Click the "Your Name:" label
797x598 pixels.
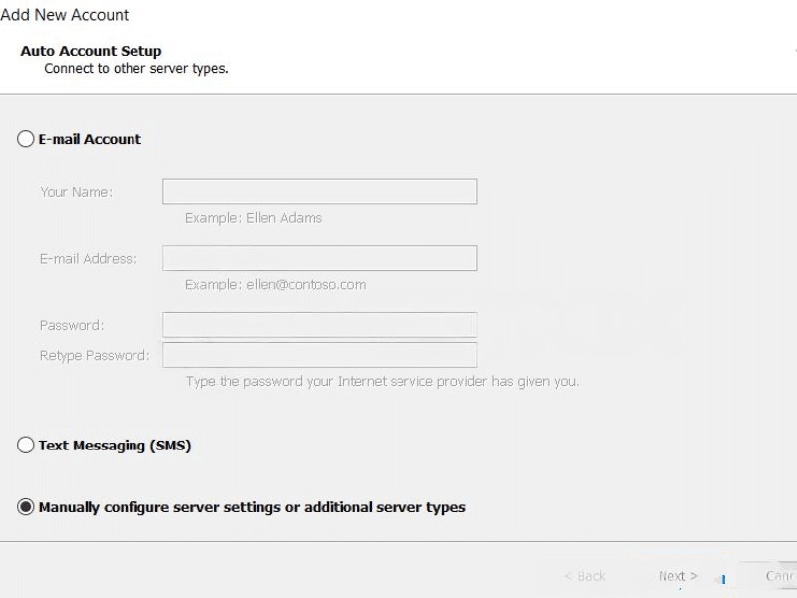(76, 192)
